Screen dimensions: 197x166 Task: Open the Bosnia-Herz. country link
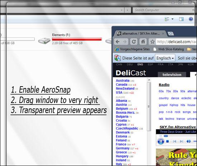[x=125, y=113]
